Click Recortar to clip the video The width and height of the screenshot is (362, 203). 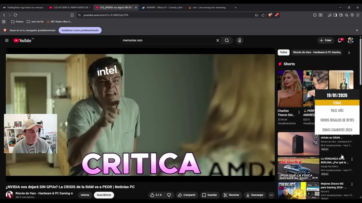[231, 195]
